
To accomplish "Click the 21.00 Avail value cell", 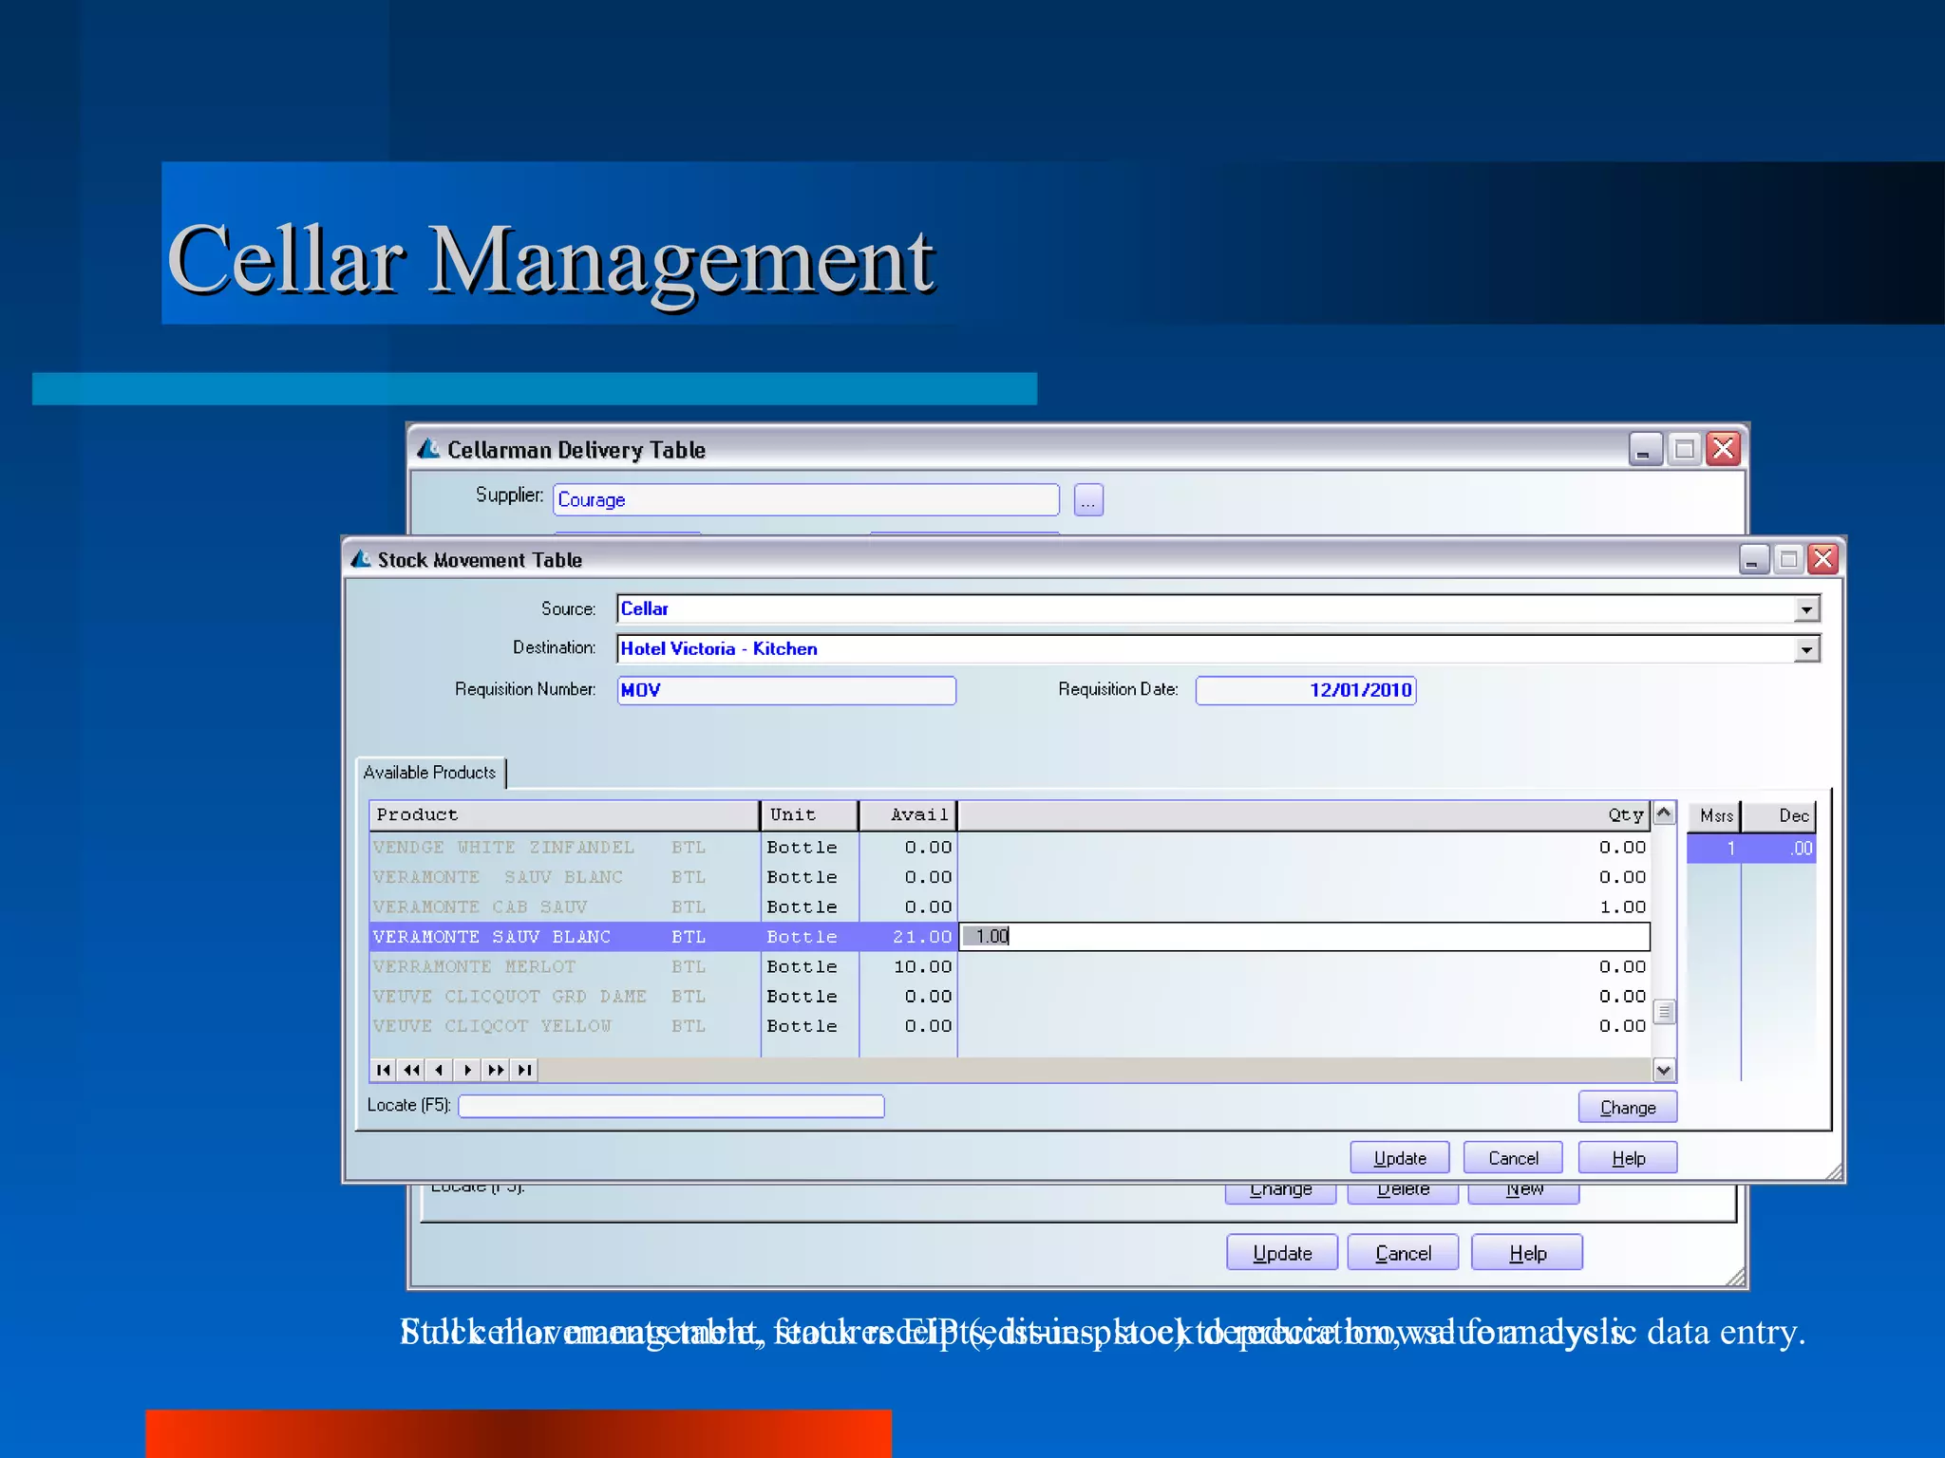I will click(x=909, y=936).
